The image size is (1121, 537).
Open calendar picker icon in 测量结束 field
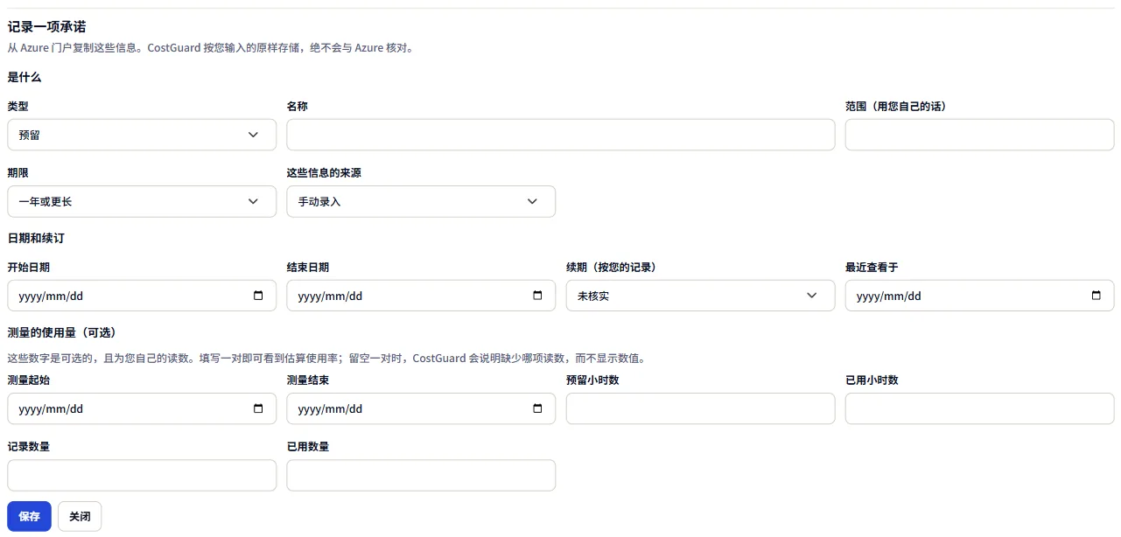(x=537, y=408)
